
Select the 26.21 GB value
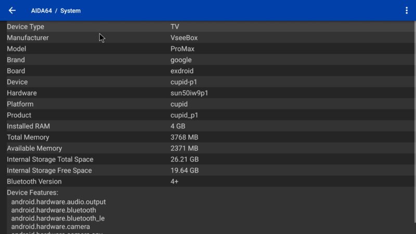point(185,160)
